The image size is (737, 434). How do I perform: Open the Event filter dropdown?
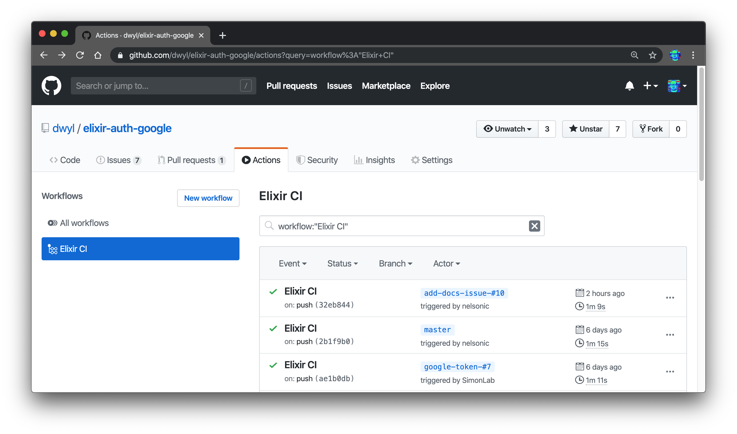click(293, 263)
